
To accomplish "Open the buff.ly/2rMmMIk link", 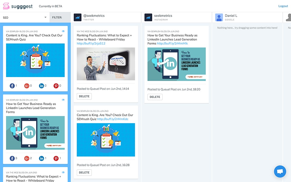I will [x=172, y=43].
